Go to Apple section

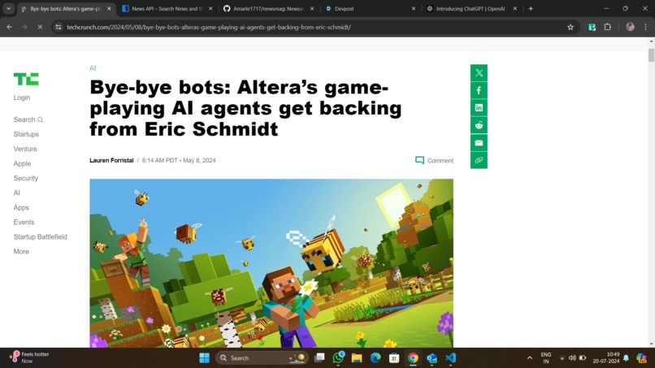pyautogui.click(x=22, y=163)
